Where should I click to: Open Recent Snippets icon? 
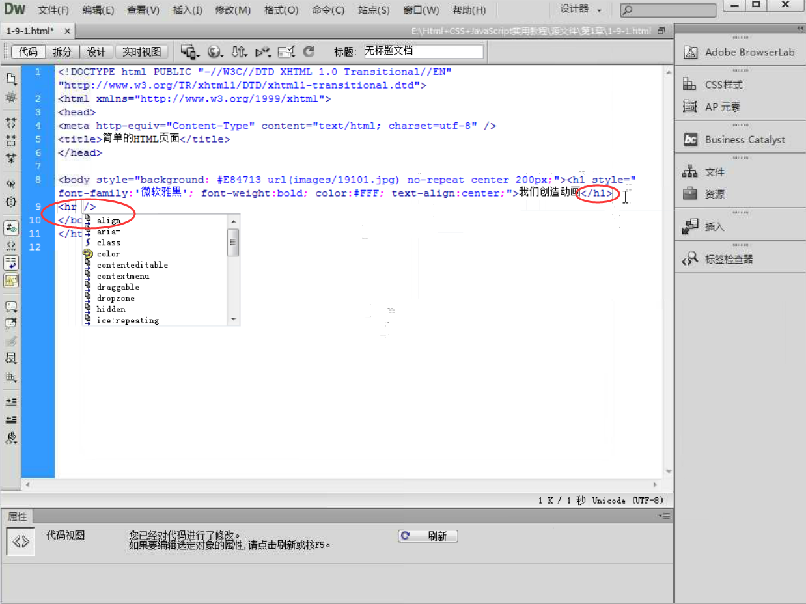click(x=11, y=359)
